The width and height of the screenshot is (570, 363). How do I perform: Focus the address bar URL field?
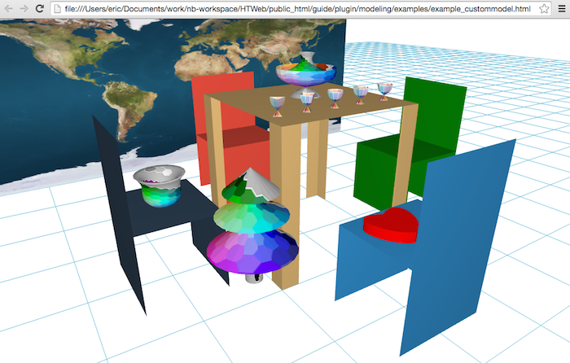pyautogui.click(x=293, y=8)
